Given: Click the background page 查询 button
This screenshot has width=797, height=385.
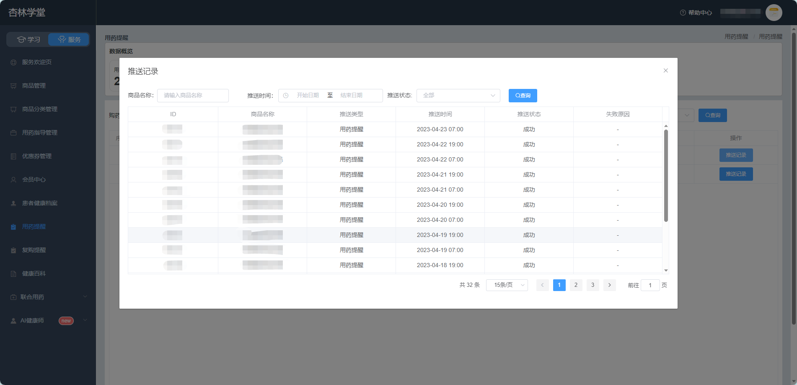Looking at the screenshot, I should 713,115.
